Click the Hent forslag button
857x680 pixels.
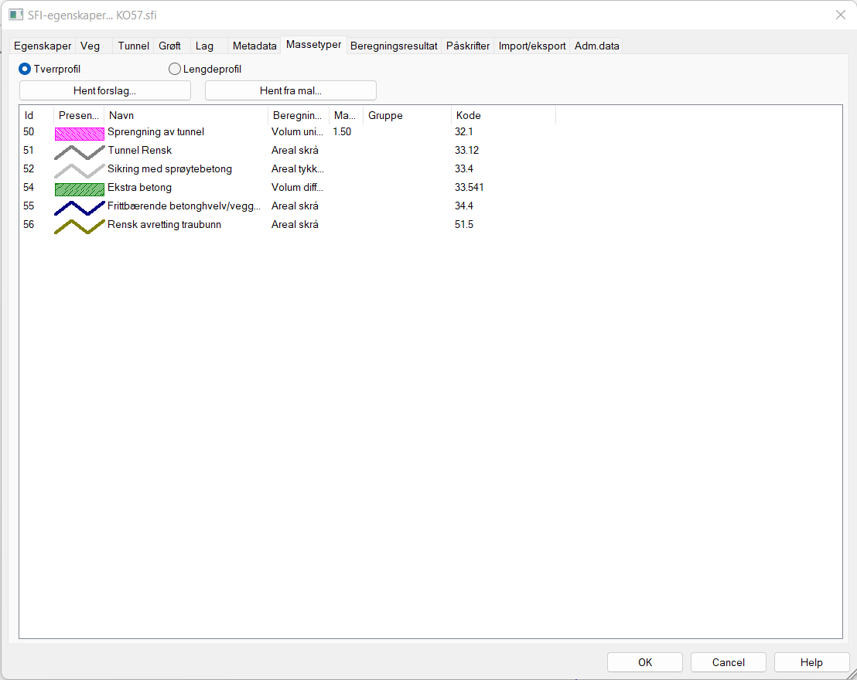coord(105,90)
